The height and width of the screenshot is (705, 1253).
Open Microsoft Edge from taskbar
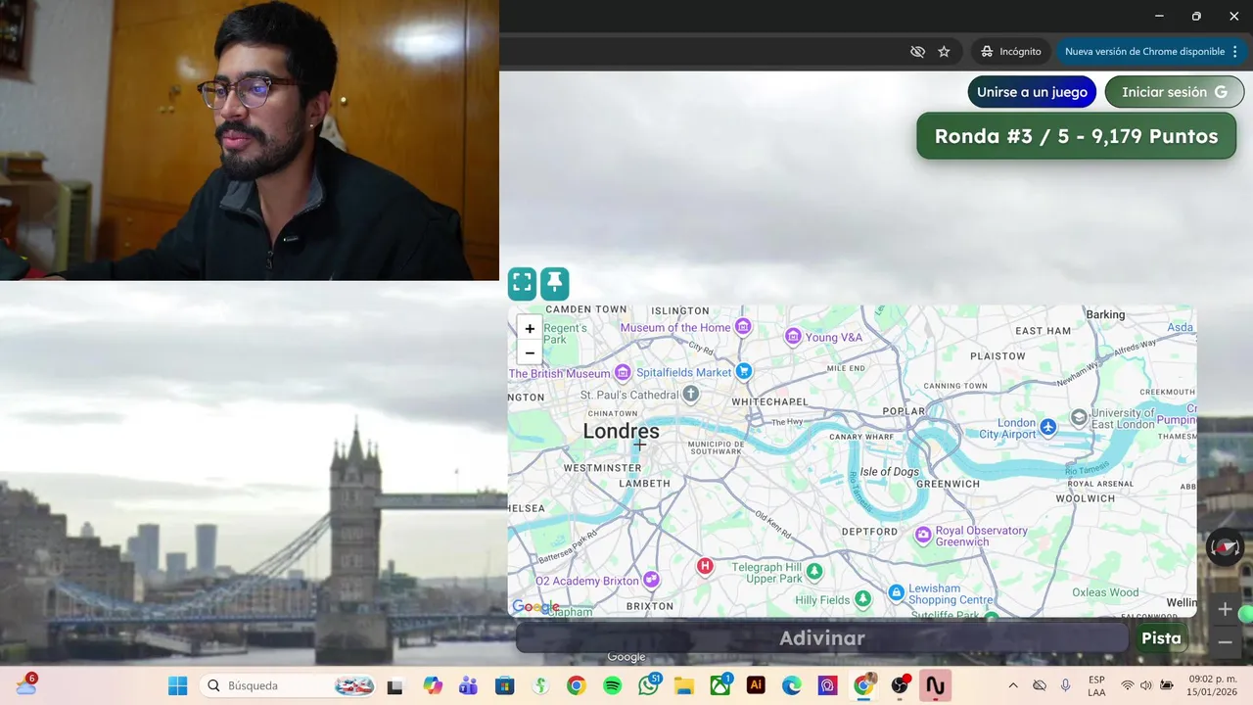pos(791,685)
